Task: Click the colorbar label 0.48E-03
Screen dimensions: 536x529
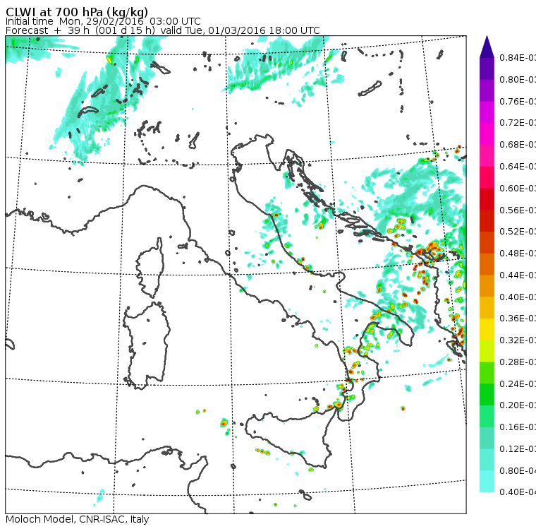Action: click(518, 254)
